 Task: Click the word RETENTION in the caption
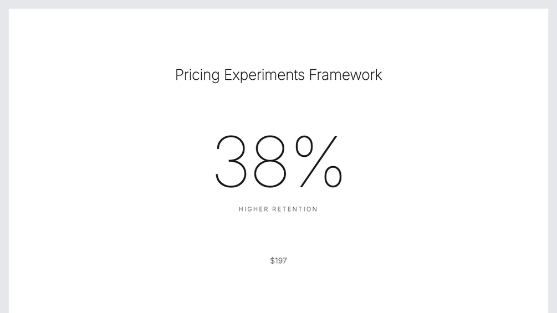295,209
